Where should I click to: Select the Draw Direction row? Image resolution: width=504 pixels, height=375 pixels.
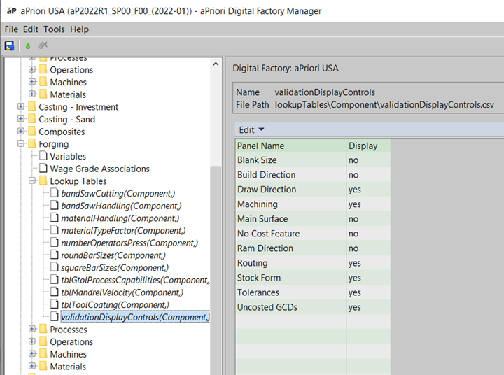313,190
